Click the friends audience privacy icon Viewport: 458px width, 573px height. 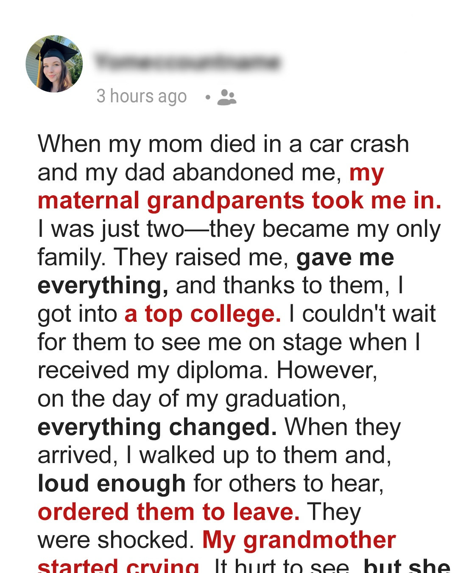click(226, 98)
